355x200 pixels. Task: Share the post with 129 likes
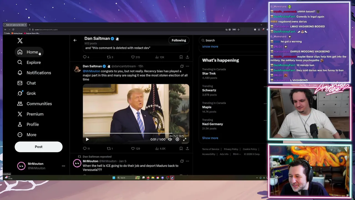coord(187,149)
